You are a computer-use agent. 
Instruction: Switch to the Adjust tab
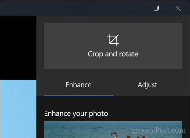click(148, 85)
